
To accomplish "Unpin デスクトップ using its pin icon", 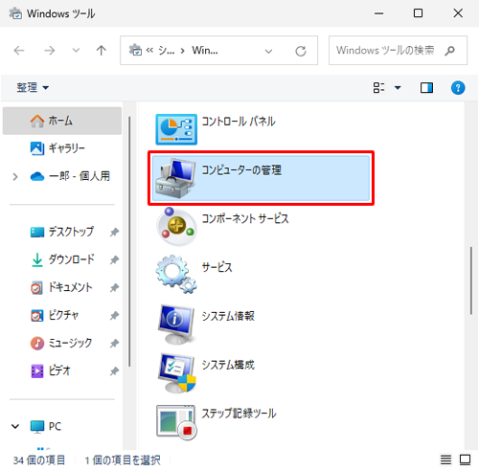I will pos(114,233).
